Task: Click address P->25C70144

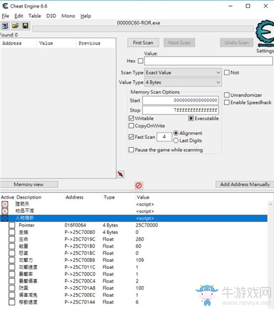Action: point(79,302)
